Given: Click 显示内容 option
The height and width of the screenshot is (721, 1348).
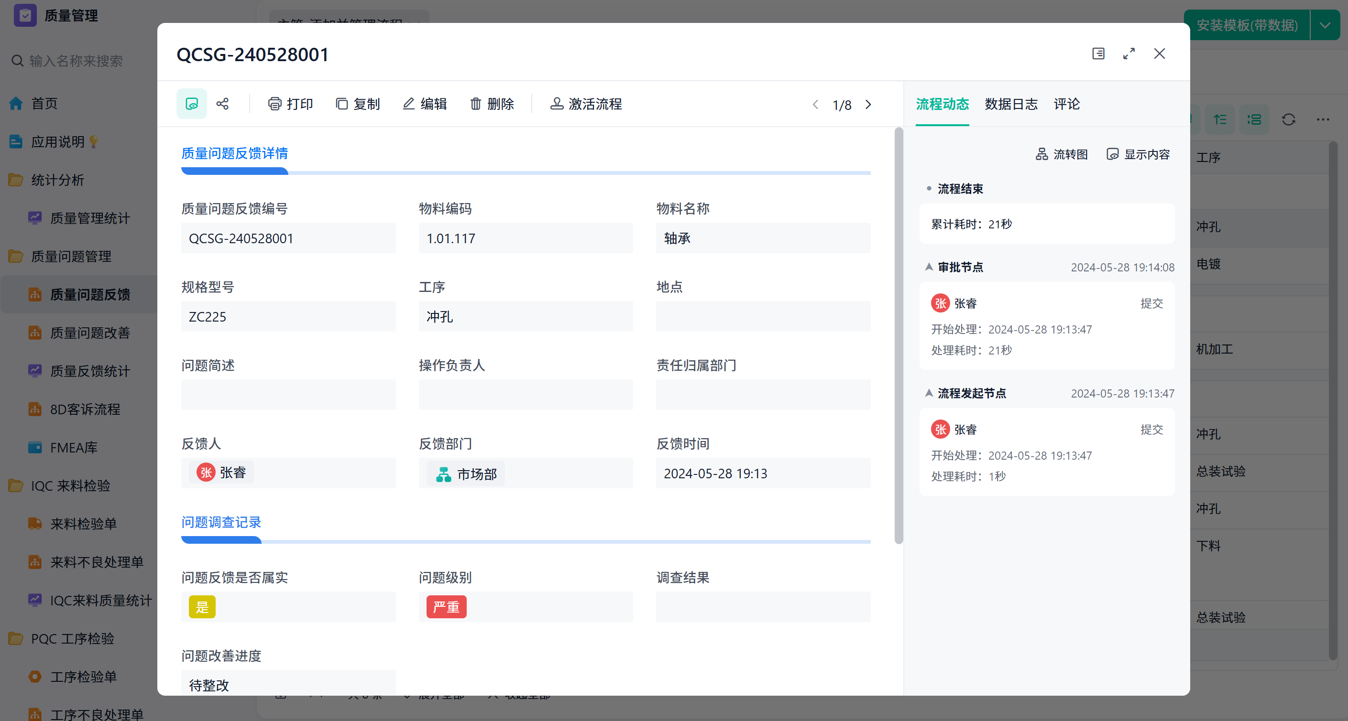Looking at the screenshot, I should point(1138,154).
